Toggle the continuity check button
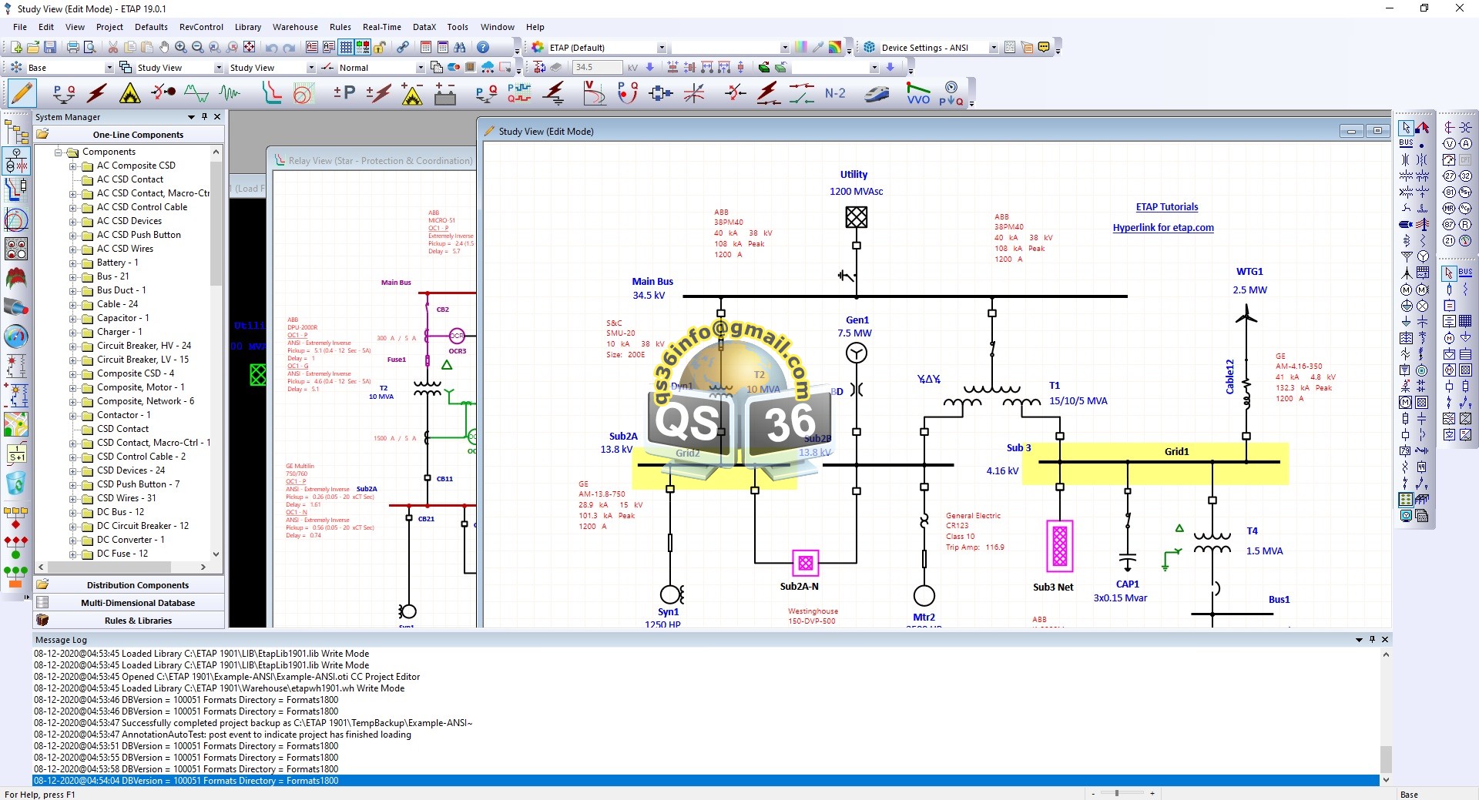 coord(363,47)
